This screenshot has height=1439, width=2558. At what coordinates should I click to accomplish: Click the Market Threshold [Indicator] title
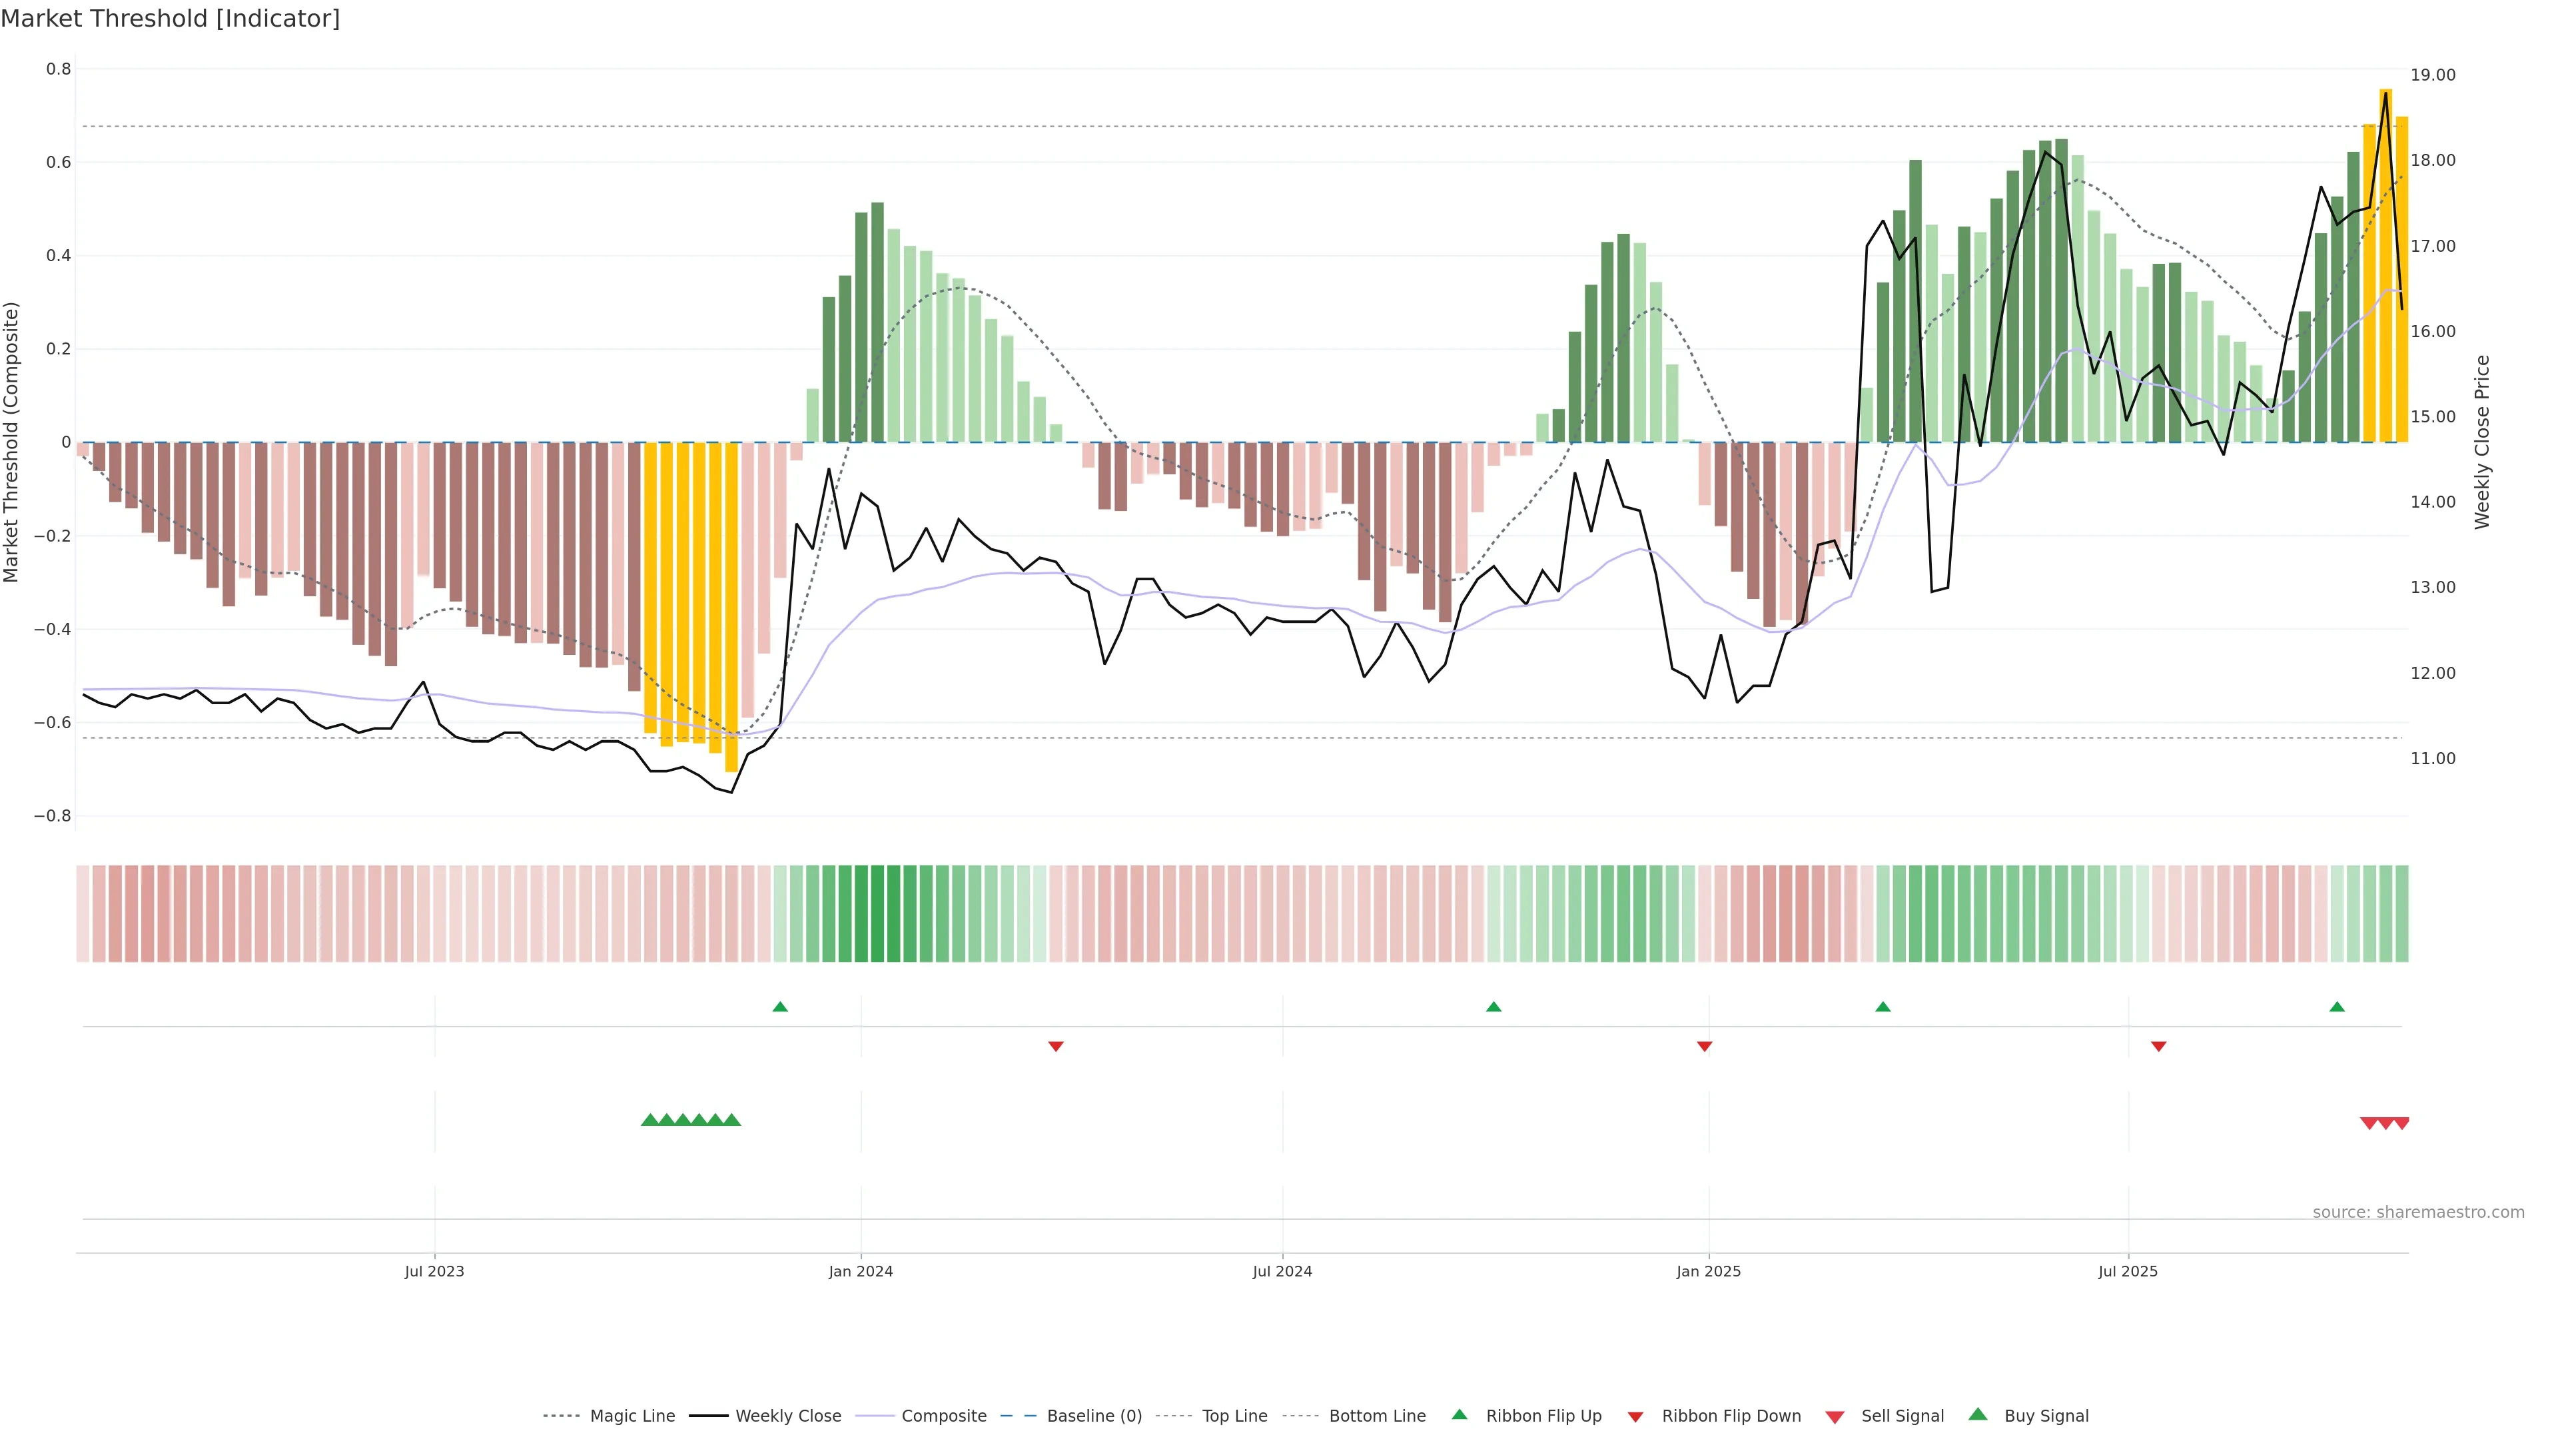(170, 19)
